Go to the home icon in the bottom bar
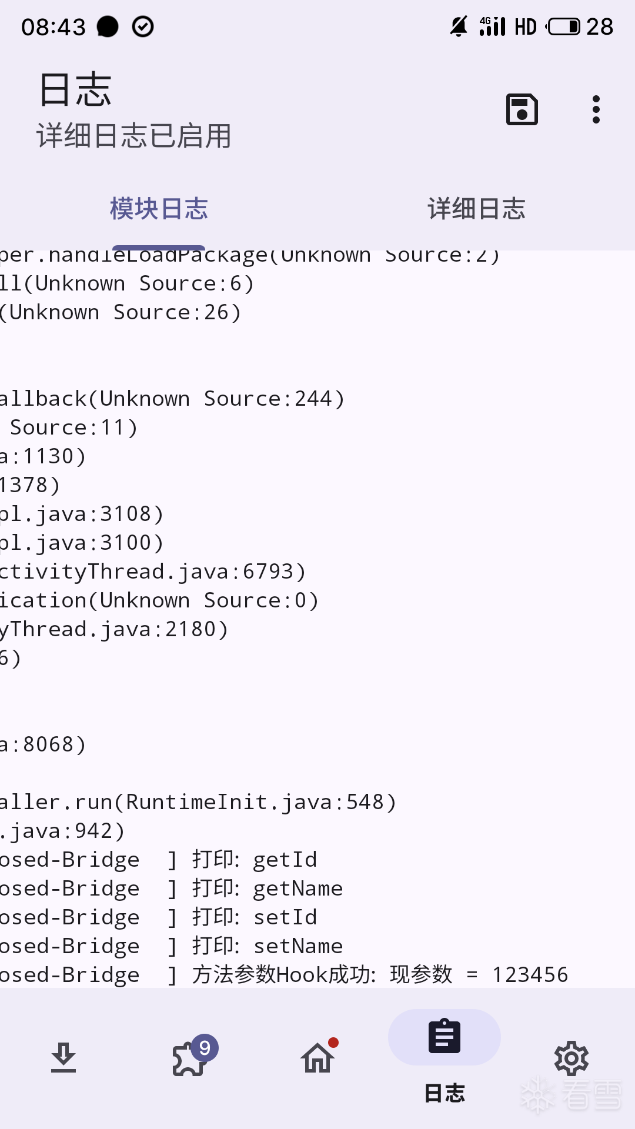Viewport: 635px width, 1129px height. (317, 1058)
